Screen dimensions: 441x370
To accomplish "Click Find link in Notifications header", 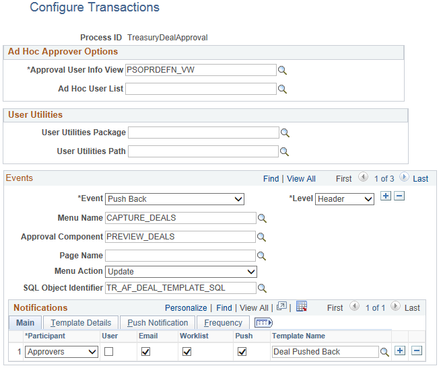I will (x=224, y=308).
